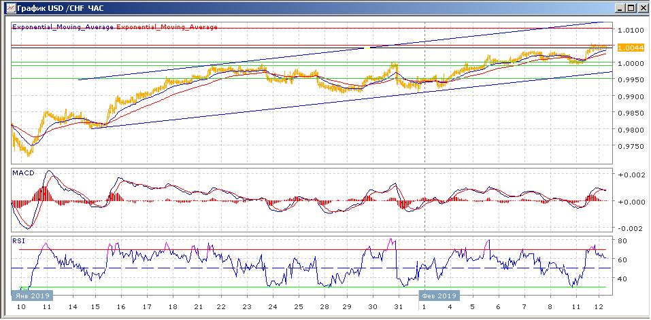
Task: Click the 80 level on RSI scale
Action: tap(622, 241)
